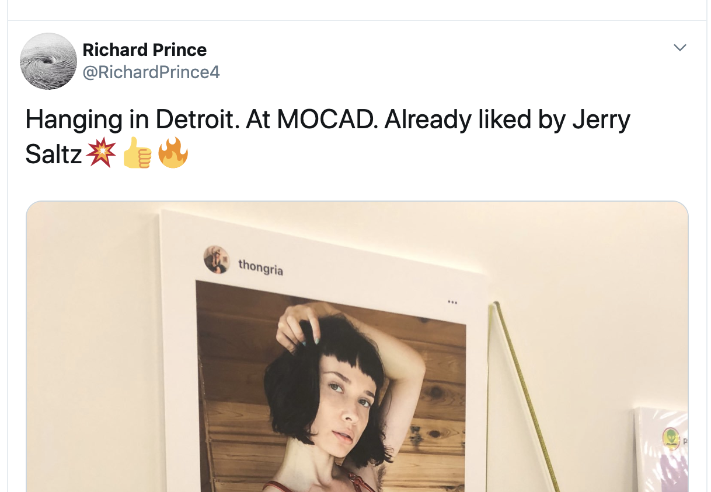Image resolution: width=711 pixels, height=492 pixels.
Task: Click the word Saltz before the emojis
Action: tap(54, 155)
